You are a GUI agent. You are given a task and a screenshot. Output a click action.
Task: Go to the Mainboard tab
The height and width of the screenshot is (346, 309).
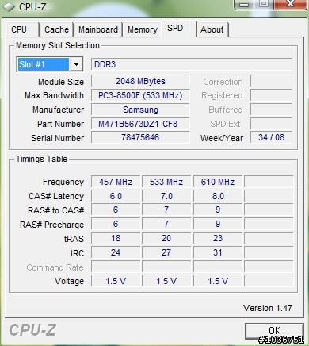pyautogui.click(x=98, y=29)
